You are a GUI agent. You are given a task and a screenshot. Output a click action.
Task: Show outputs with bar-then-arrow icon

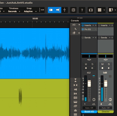click(75, 94)
